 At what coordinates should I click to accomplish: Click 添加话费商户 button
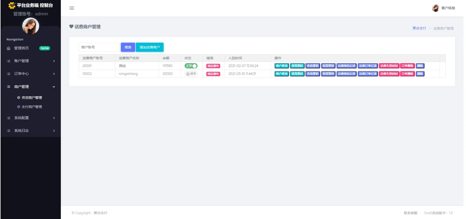tap(149, 47)
